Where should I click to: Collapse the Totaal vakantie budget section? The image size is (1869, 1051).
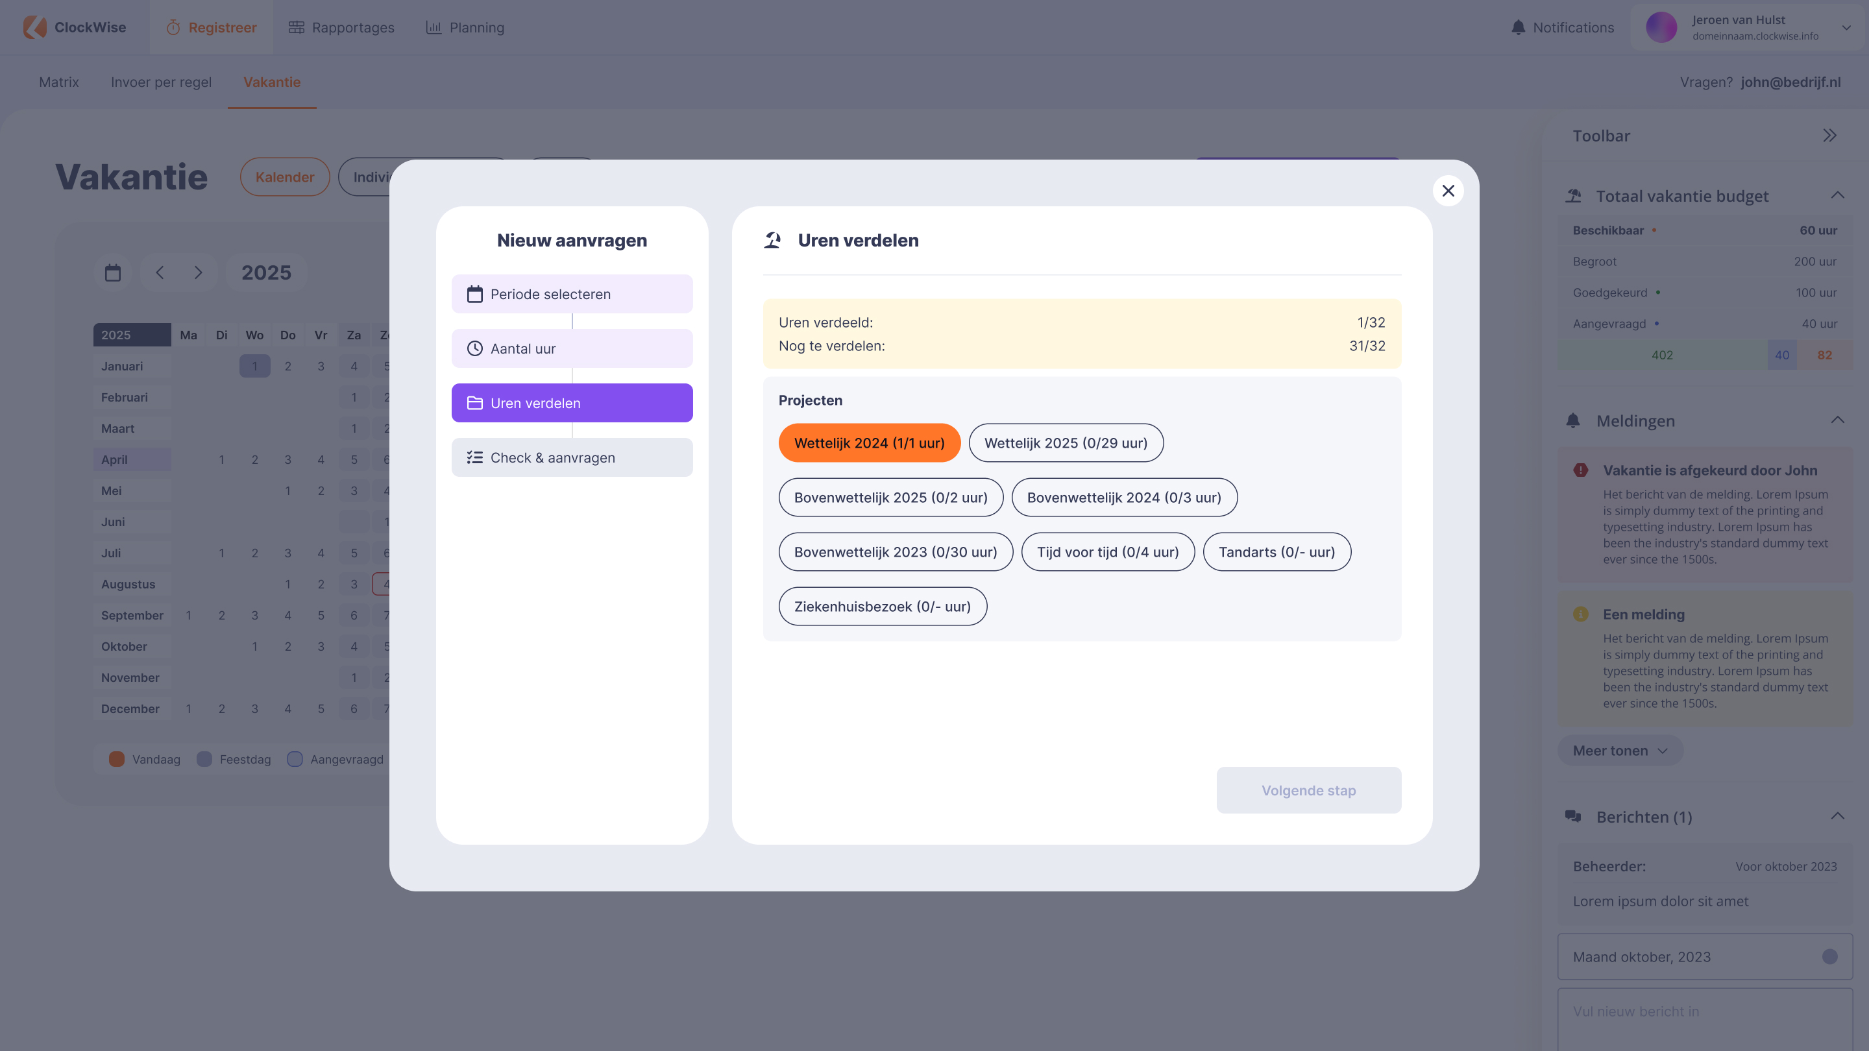coord(1837,196)
